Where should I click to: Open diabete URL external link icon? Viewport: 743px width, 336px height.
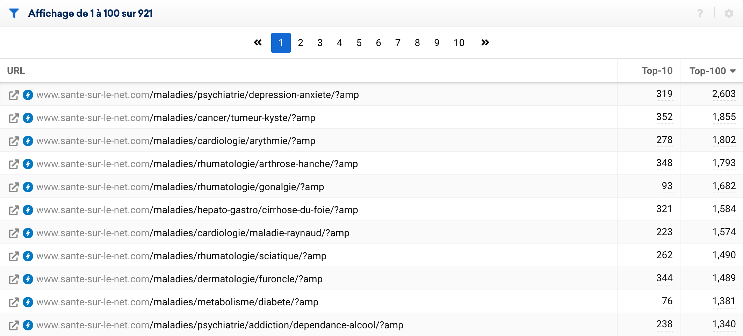[x=14, y=302]
